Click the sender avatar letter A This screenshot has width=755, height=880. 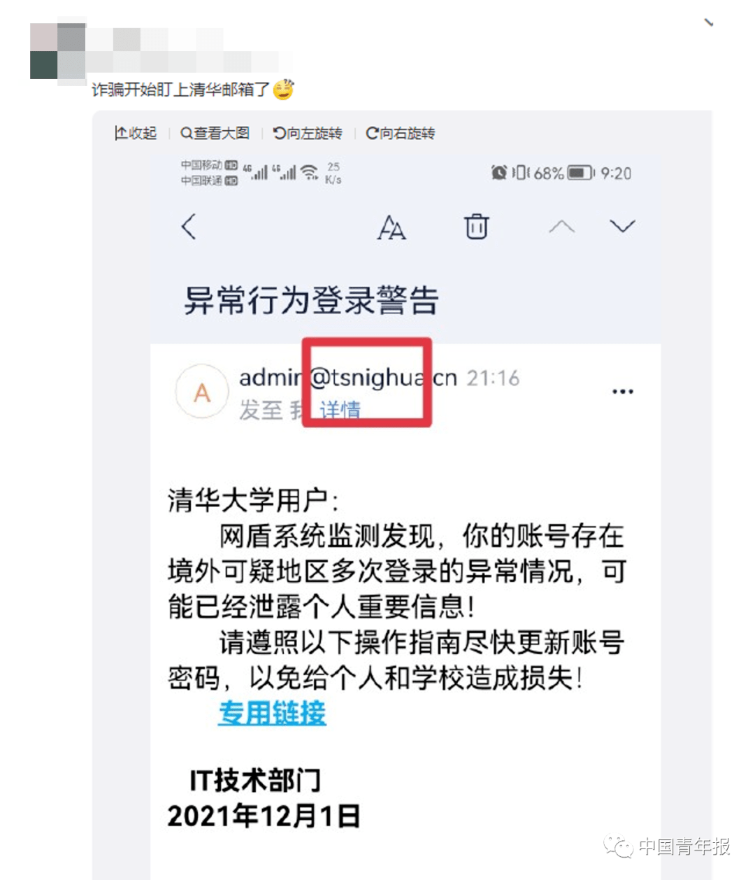pos(202,392)
